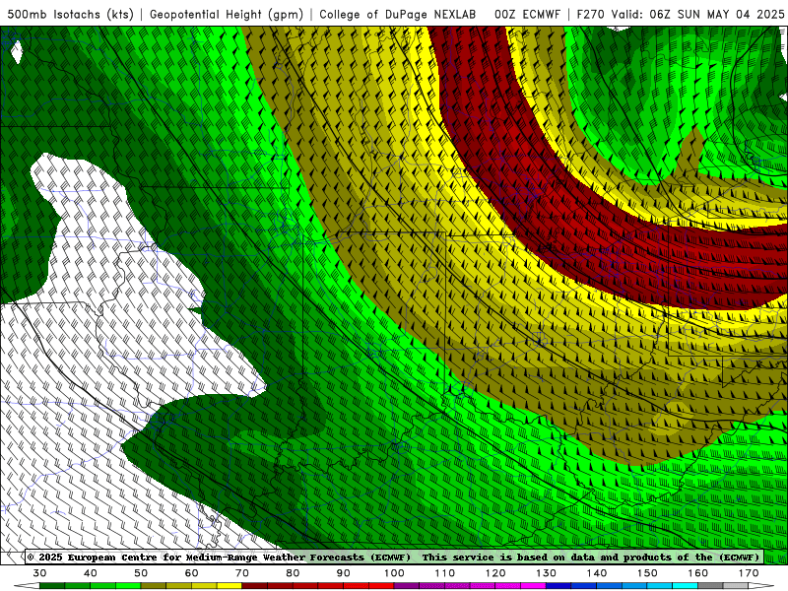Click the legend value 110
Viewport: 788px width, 591px height.
(445, 573)
